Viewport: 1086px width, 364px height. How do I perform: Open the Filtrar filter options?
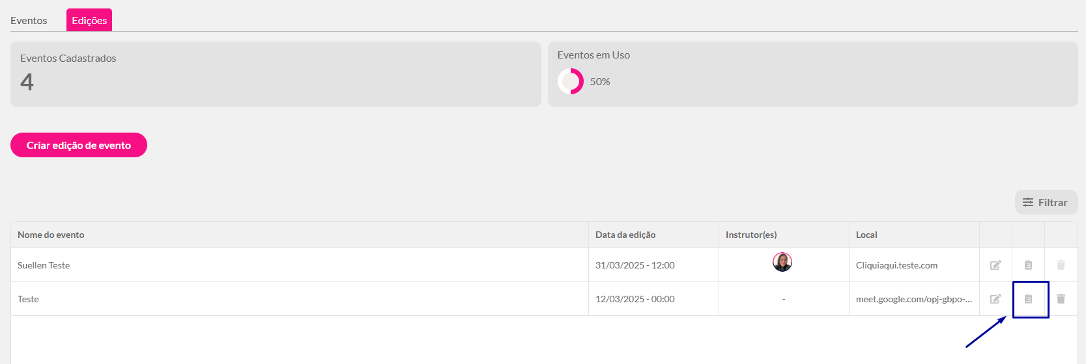pyautogui.click(x=1046, y=202)
